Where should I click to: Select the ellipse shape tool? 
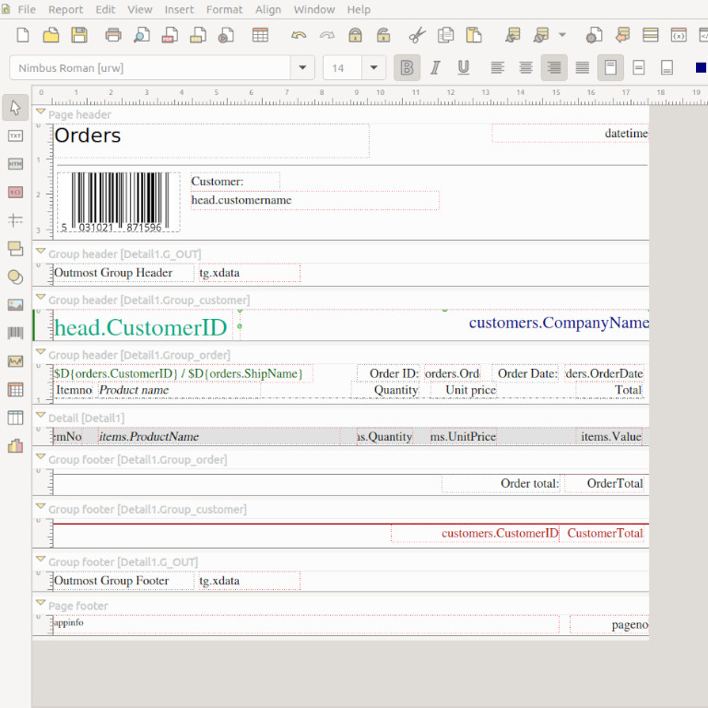15,277
